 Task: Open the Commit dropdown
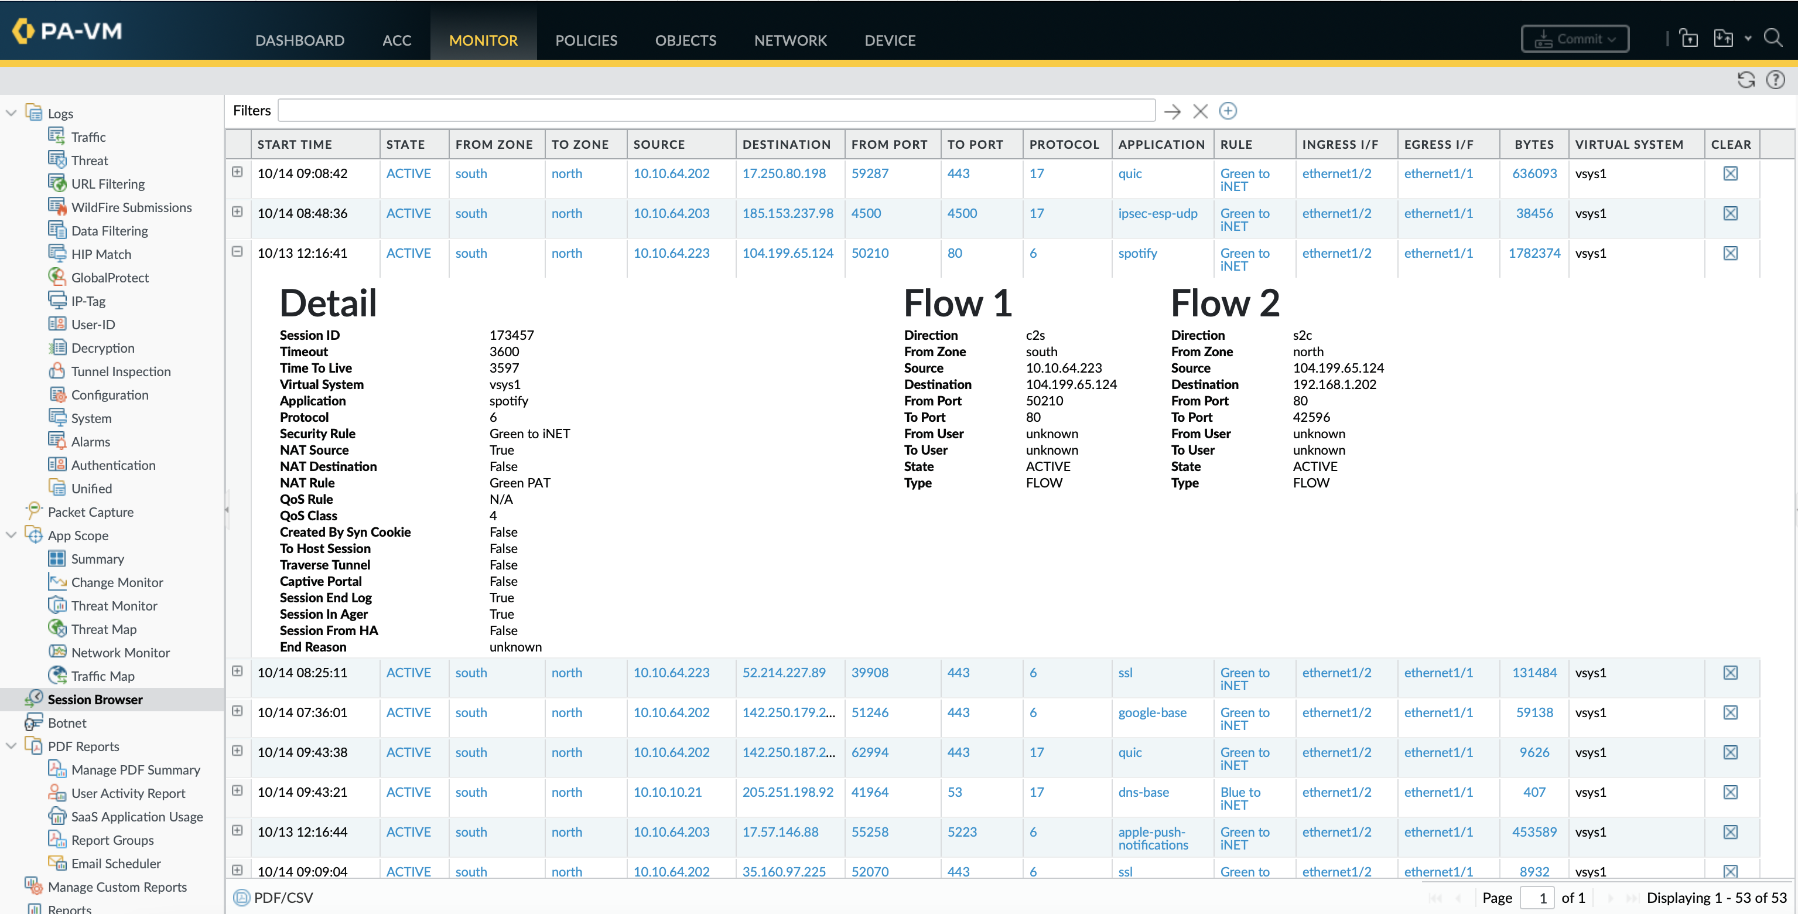(x=1574, y=39)
